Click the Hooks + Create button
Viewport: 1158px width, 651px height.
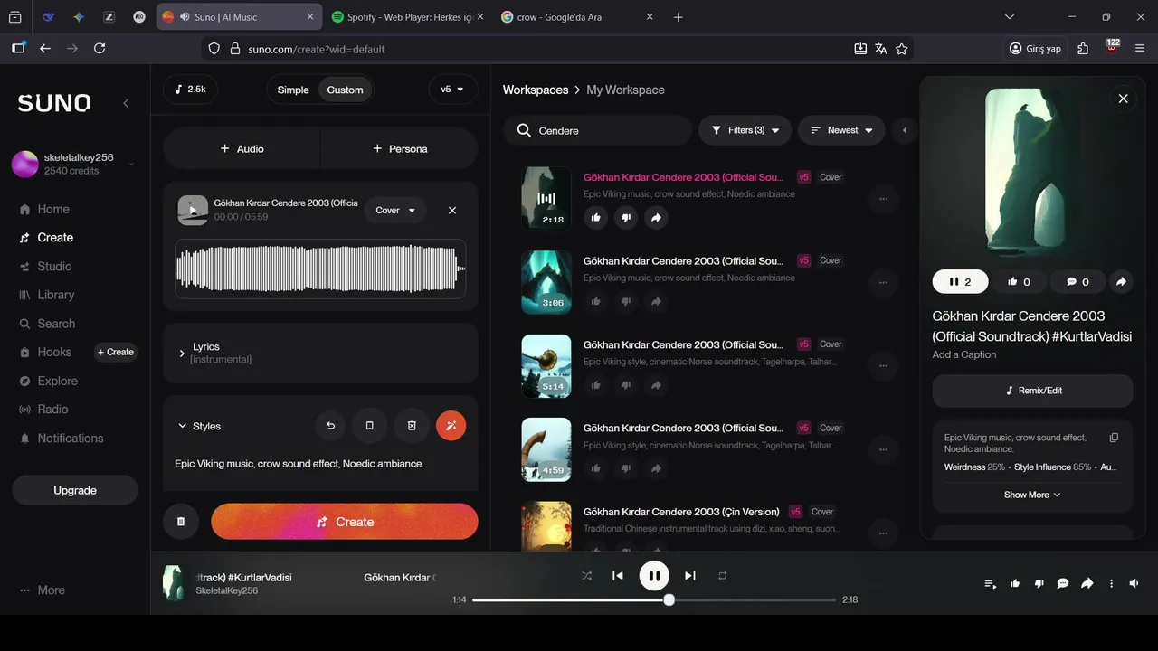point(116,353)
